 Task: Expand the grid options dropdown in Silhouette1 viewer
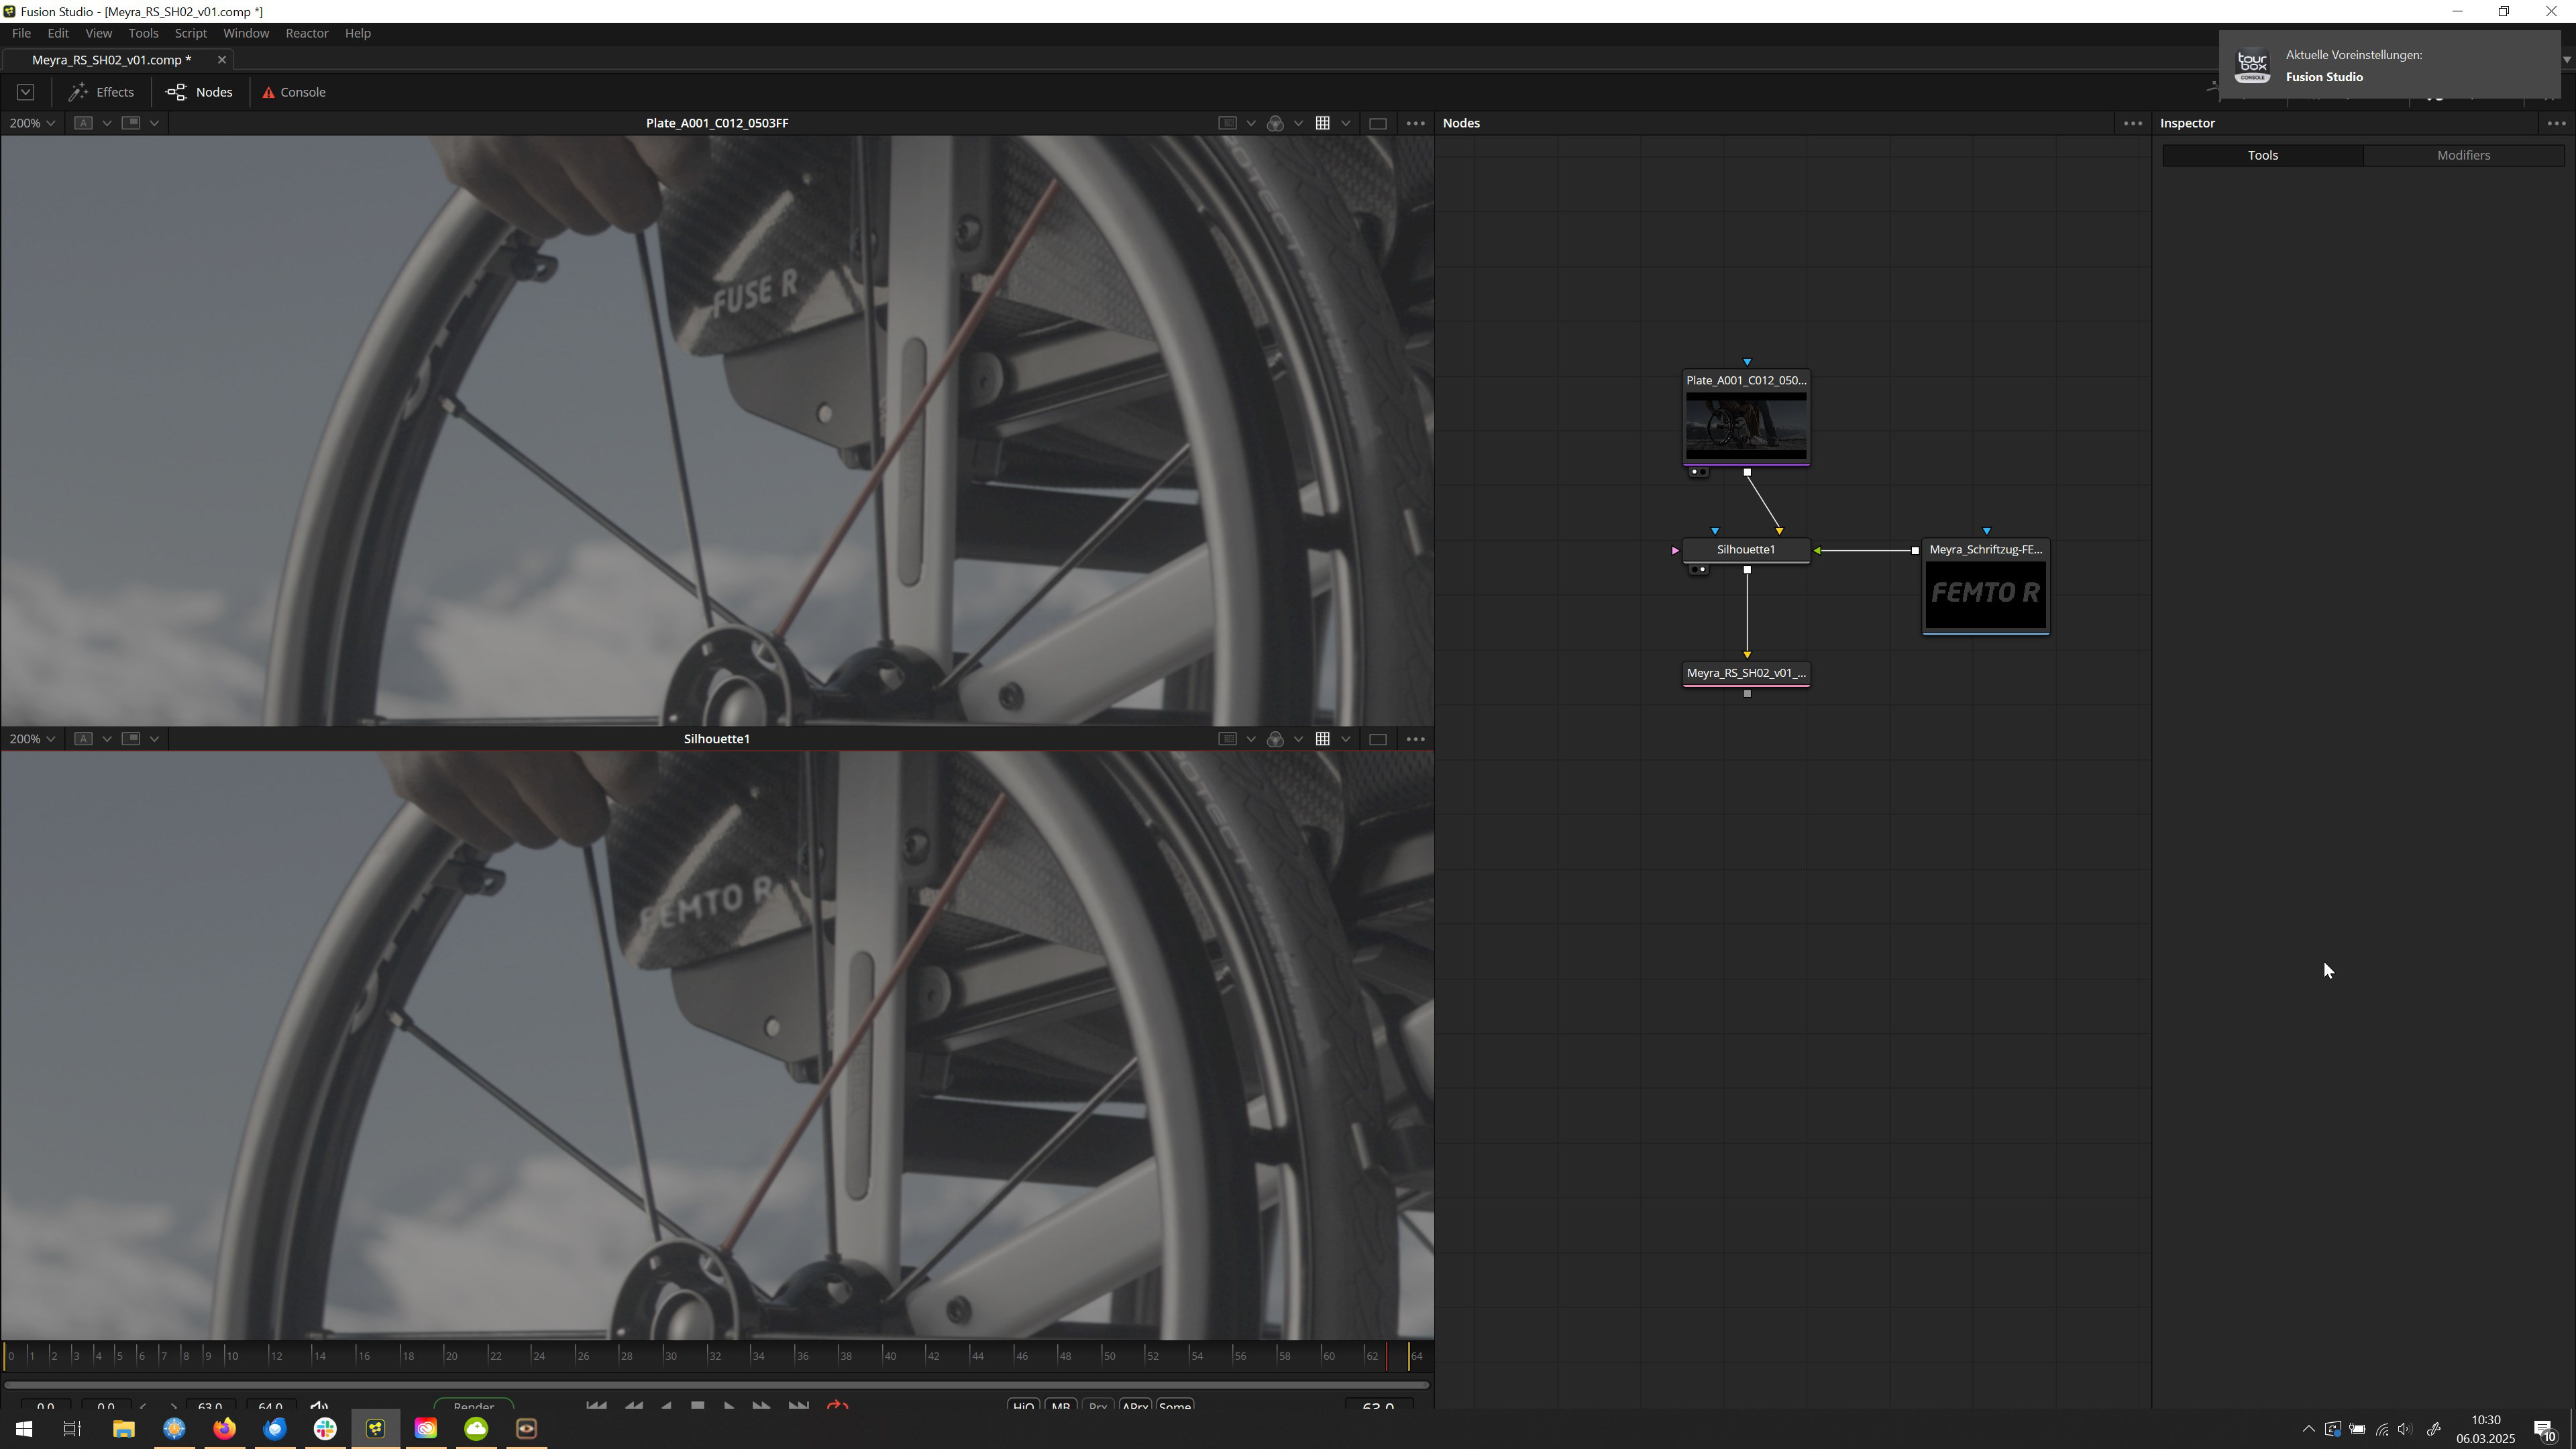(x=1346, y=739)
